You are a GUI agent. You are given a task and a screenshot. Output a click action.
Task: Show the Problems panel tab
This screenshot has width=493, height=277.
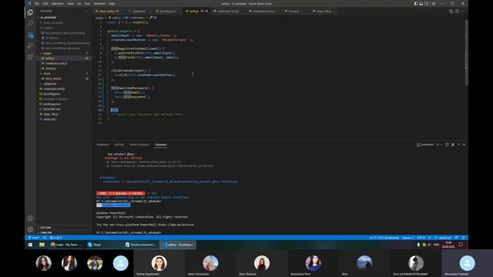click(102, 145)
